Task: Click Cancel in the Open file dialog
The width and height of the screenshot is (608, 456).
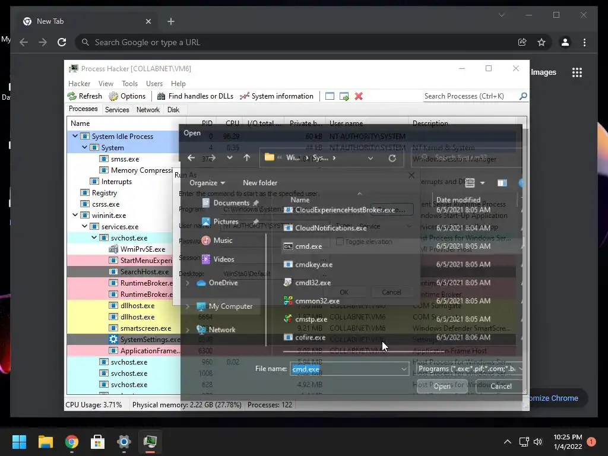Action: coord(501,386)
